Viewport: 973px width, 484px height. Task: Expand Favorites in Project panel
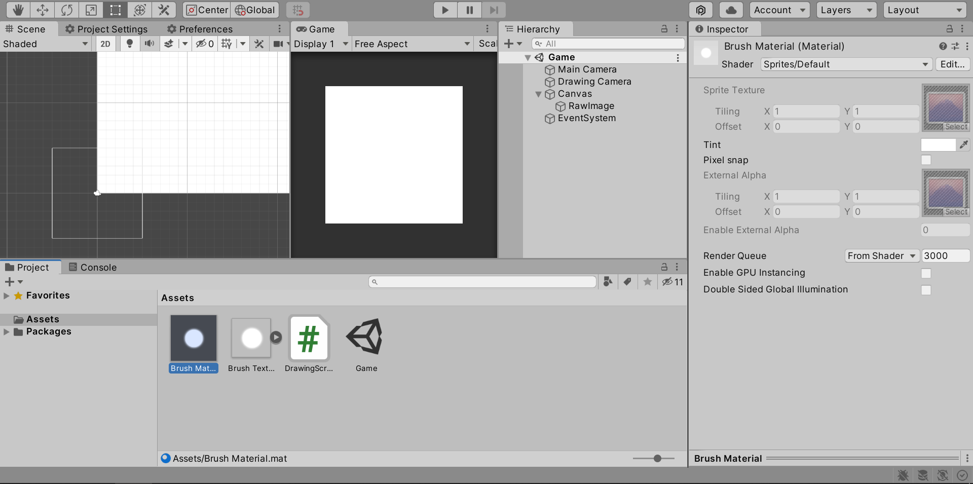click(7, 295)
